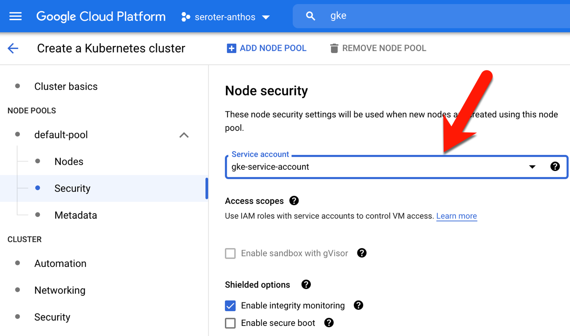Click the back arrow icon
This screenshot has width=570, height=336.
pos(13,48)
